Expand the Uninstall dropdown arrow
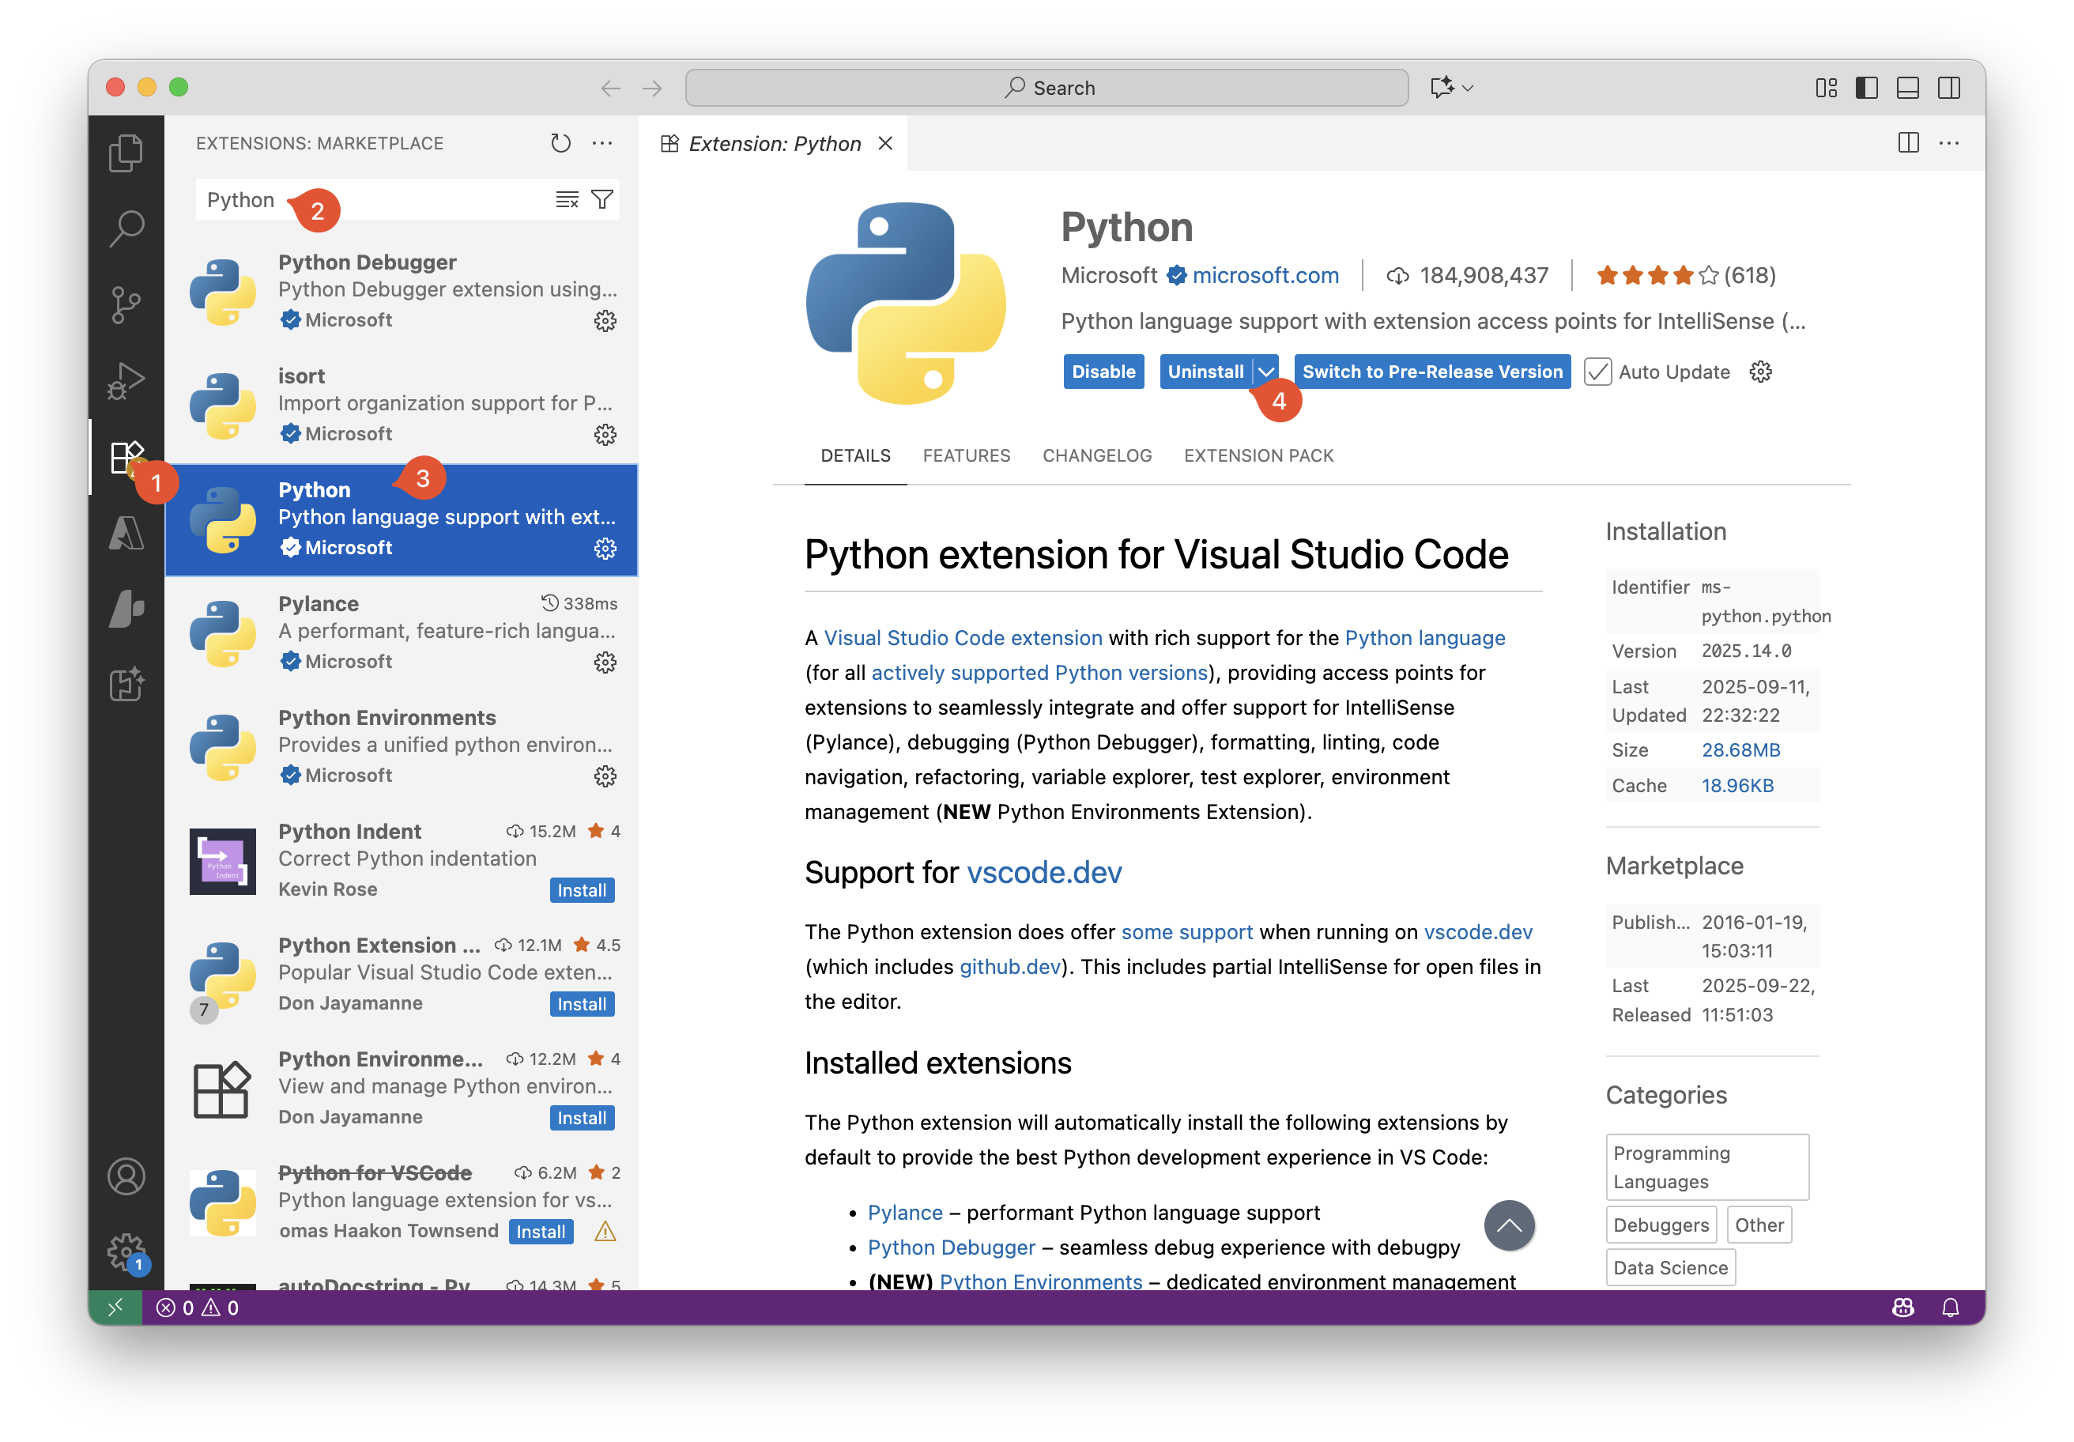The height and width of the screenshot is (1442, 2074). (1266, 372)
